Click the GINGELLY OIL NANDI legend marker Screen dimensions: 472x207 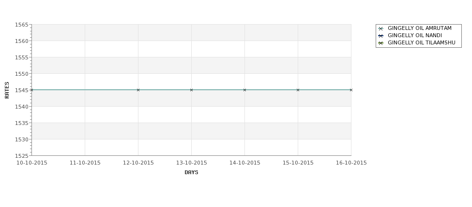point(381,36)
